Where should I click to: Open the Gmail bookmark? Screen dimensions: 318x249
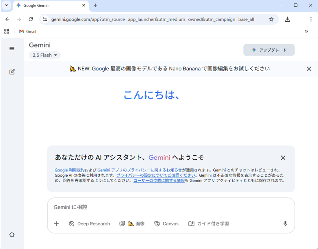click(28, 32)
